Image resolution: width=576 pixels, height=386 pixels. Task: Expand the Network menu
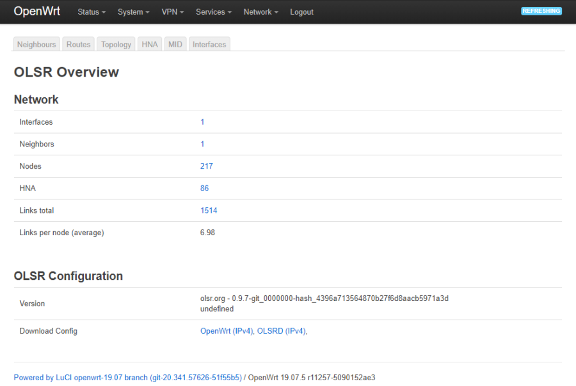(x=260, y=12)
